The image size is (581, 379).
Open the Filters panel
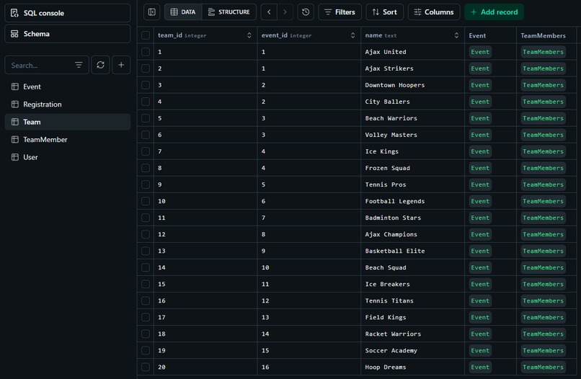340,12
